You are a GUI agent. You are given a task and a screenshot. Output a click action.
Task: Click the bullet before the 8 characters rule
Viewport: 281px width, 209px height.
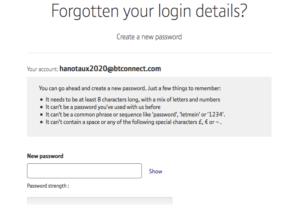pos(41,100)
